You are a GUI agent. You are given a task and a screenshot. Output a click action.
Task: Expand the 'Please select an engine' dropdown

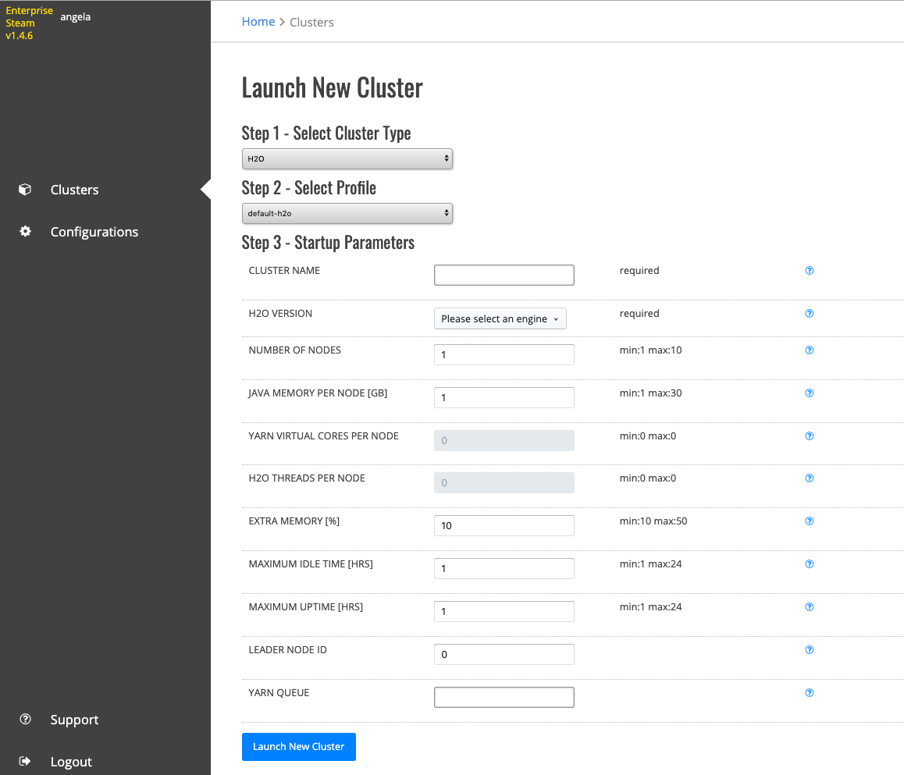(500, 318)
